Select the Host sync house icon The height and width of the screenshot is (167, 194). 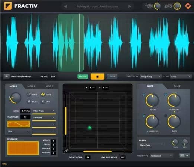[x=29, y=101]
